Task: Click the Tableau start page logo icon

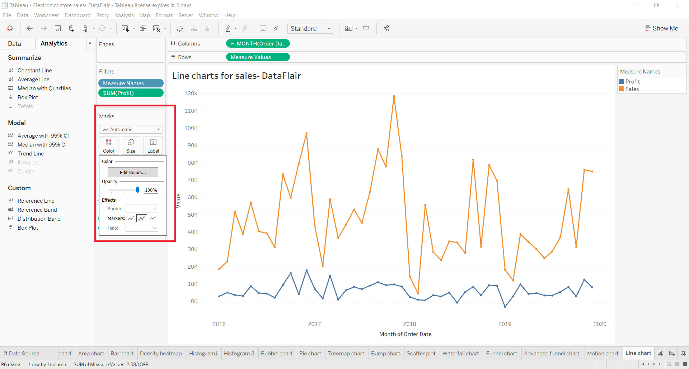Action: (x=10, y=28)
